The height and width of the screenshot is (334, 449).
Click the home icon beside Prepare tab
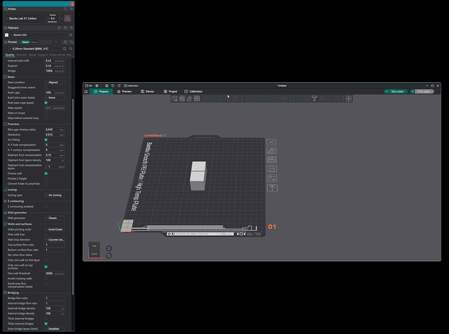86,92
